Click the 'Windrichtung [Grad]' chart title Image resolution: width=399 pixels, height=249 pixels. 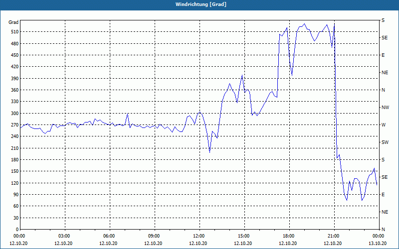[201, 4]
